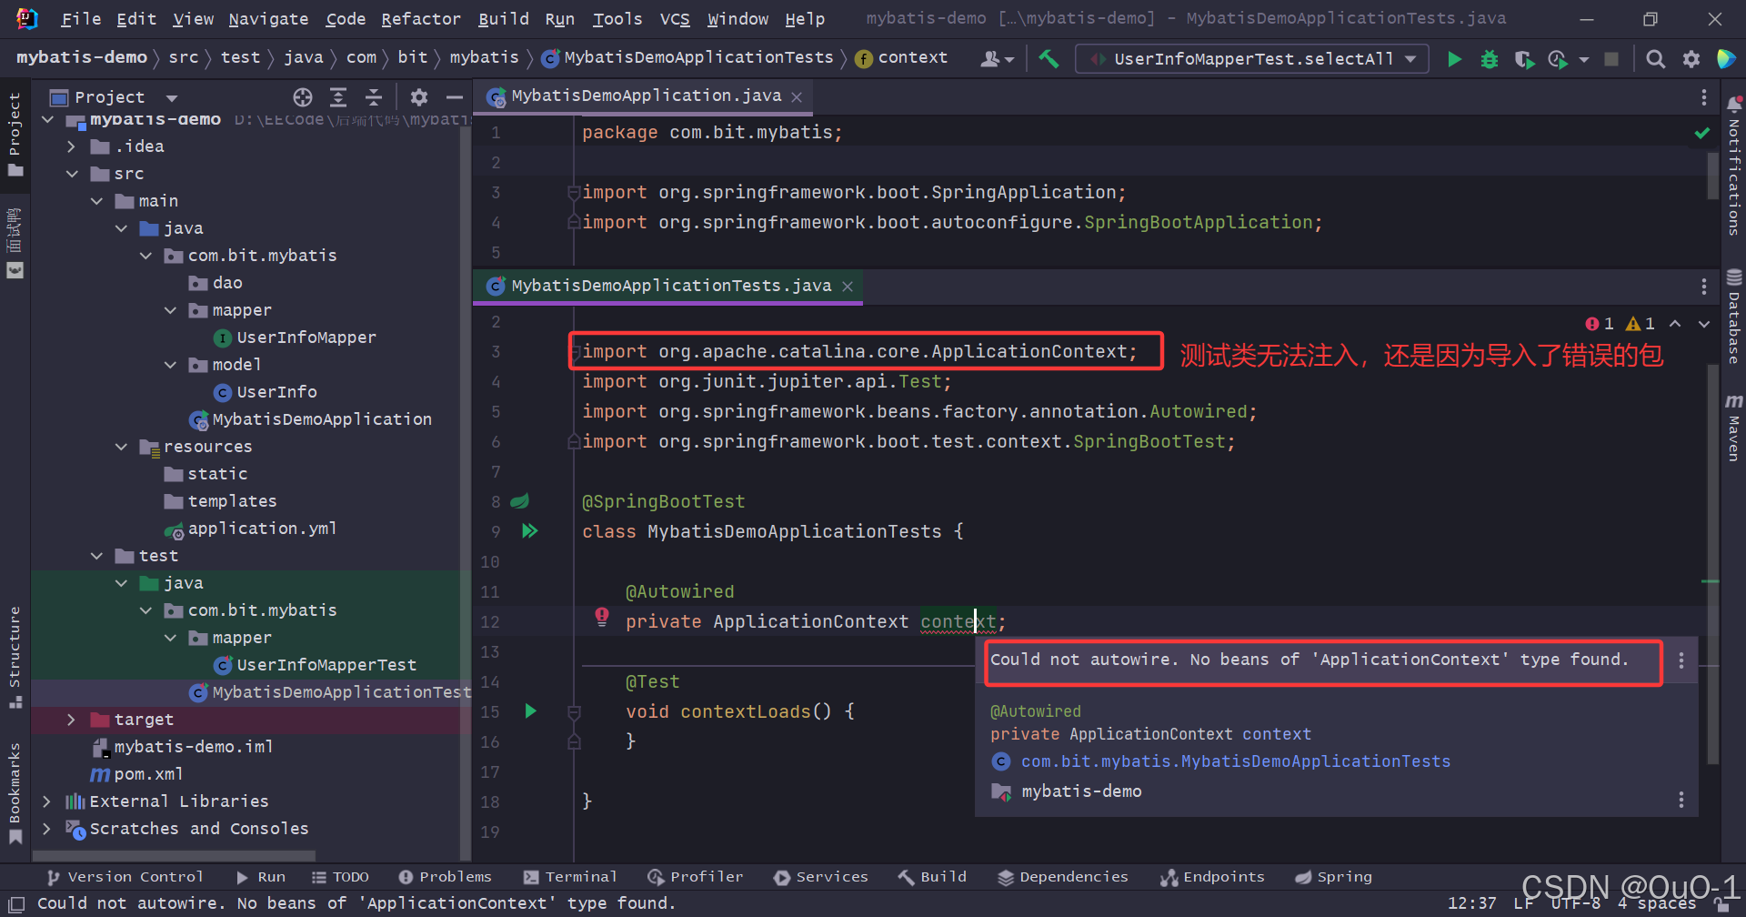Select UserInfoMapper interface in tree
Image resolution: width=1746 pixels, height=917 pixels.
pos(306,338)
